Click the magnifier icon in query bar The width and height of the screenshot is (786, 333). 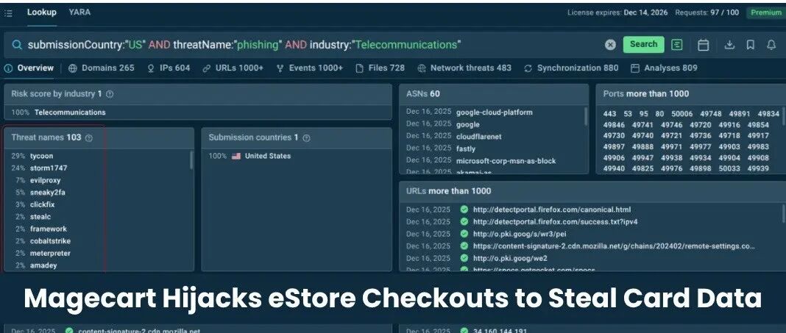pos(17,45)
